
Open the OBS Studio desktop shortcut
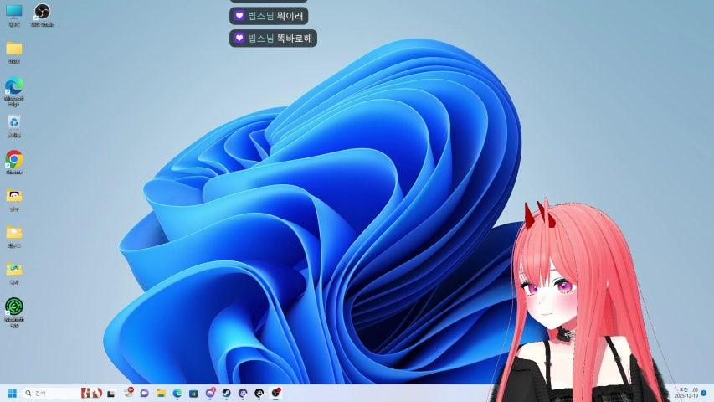pos(42,13)
